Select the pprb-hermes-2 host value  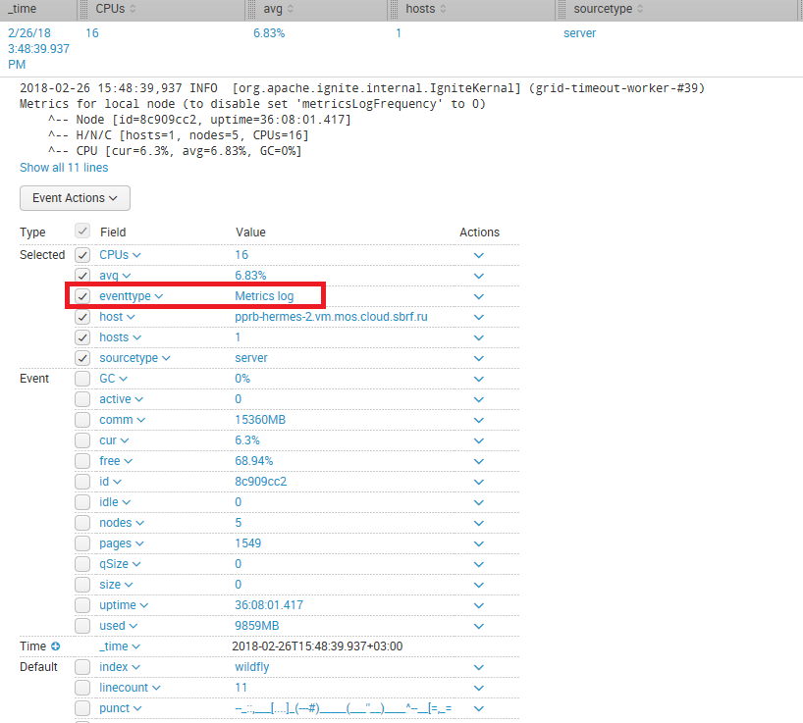(x=331, y=317)
